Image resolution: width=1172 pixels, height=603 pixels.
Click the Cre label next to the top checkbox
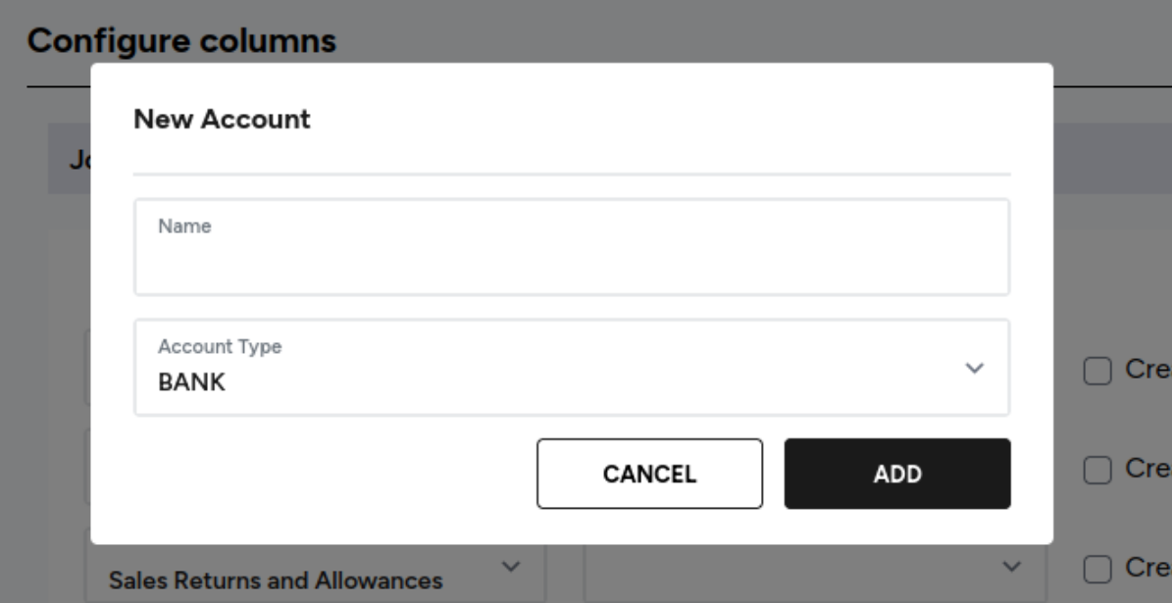coord(1148,369)
